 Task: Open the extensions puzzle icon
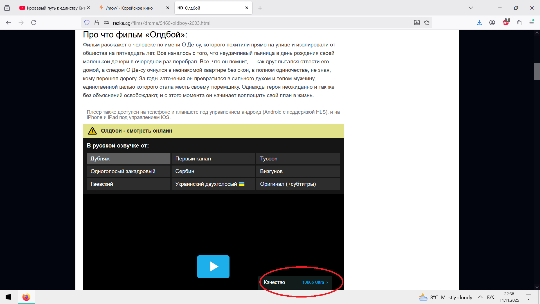click(519, 23)
